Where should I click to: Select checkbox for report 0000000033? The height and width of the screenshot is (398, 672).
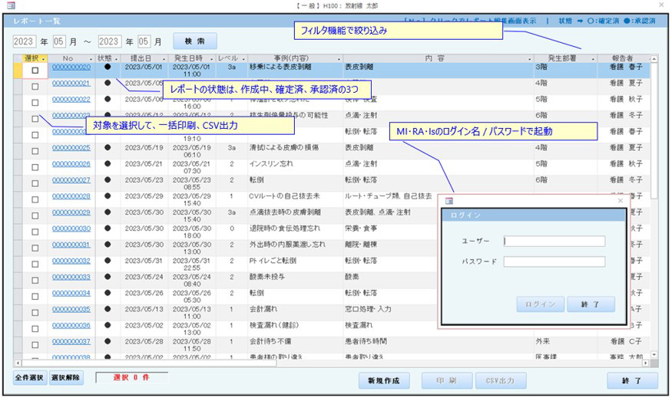point(35,277)
